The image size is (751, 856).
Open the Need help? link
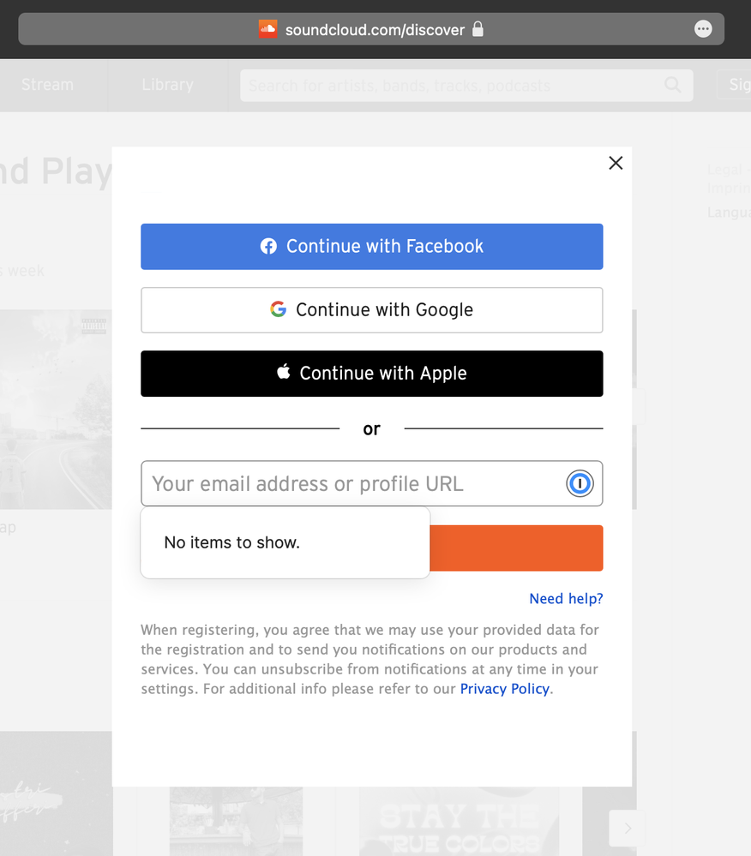point(566,599)
